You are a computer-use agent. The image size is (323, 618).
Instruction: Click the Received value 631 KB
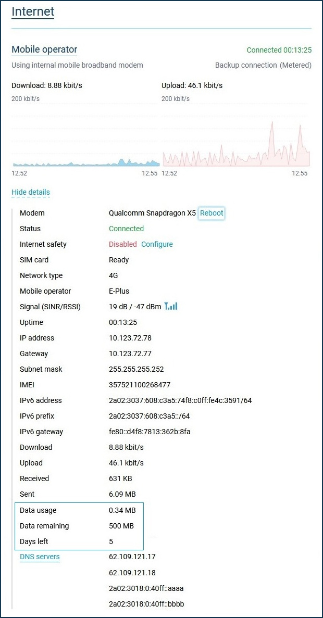120,478
